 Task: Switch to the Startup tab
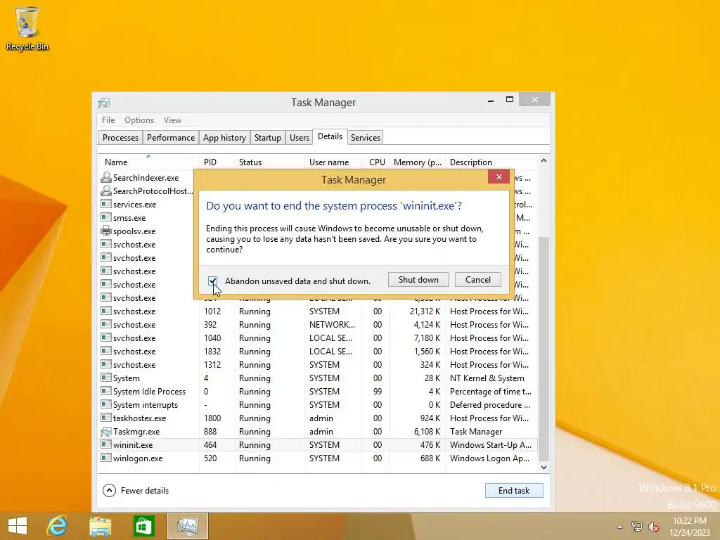268,137
